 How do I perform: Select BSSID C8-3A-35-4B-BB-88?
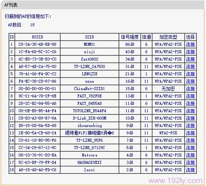(37, 44)
